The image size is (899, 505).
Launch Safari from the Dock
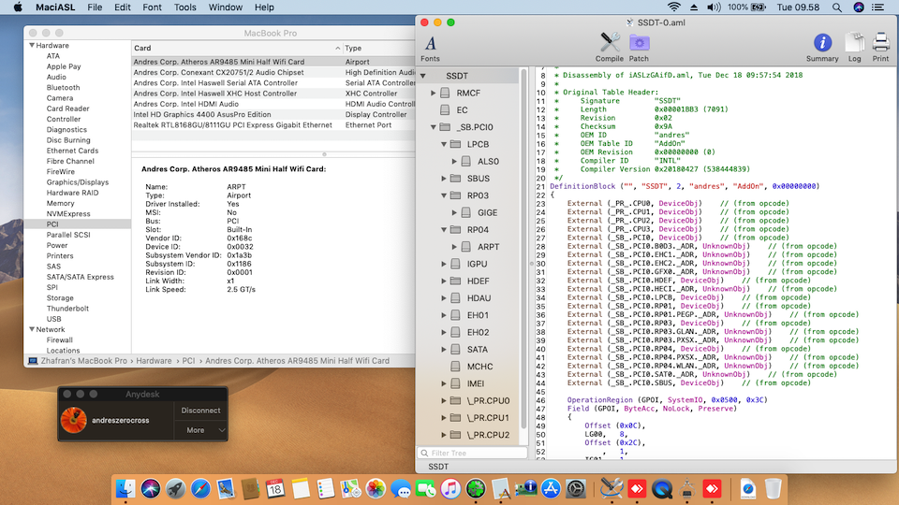point(200,488)
